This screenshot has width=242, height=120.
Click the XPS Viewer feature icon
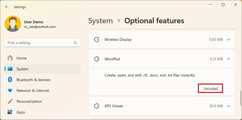[x=97, y=106]
